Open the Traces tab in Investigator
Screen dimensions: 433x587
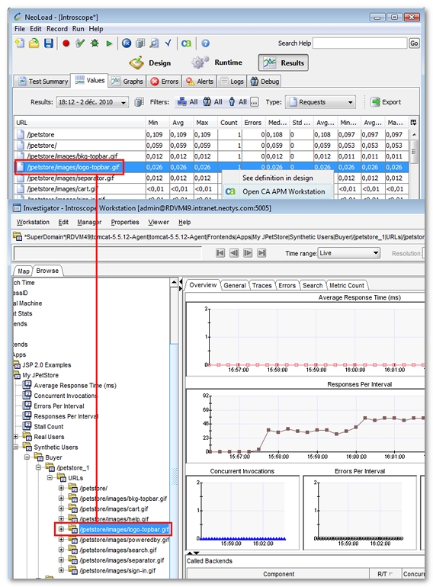tap(261, 285)
